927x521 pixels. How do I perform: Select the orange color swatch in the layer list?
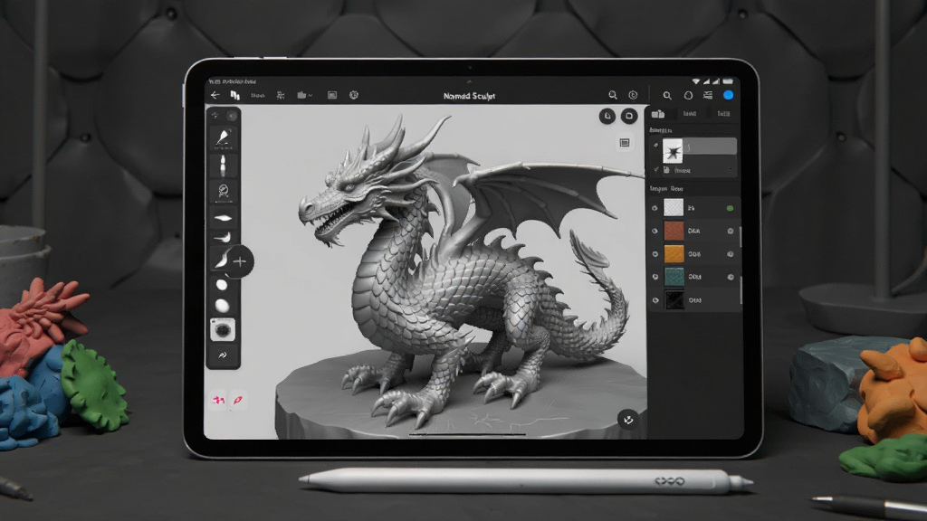coord(674,254)
